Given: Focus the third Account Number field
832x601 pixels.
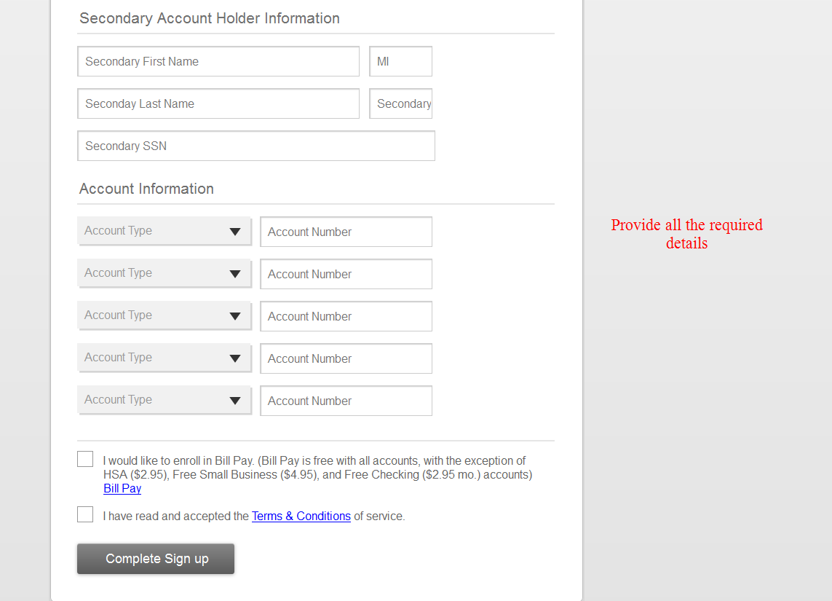Looking at the screenshot, I should (x=346, y=316).
